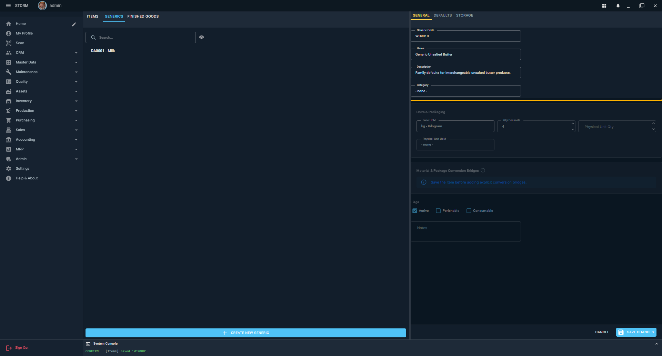
Task: Click the Quality icon
Action: (x=9, y=82)
